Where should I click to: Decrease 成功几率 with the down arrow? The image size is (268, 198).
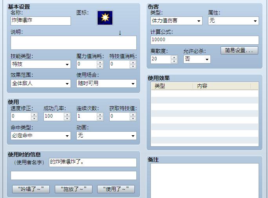[x=67, y=119]
